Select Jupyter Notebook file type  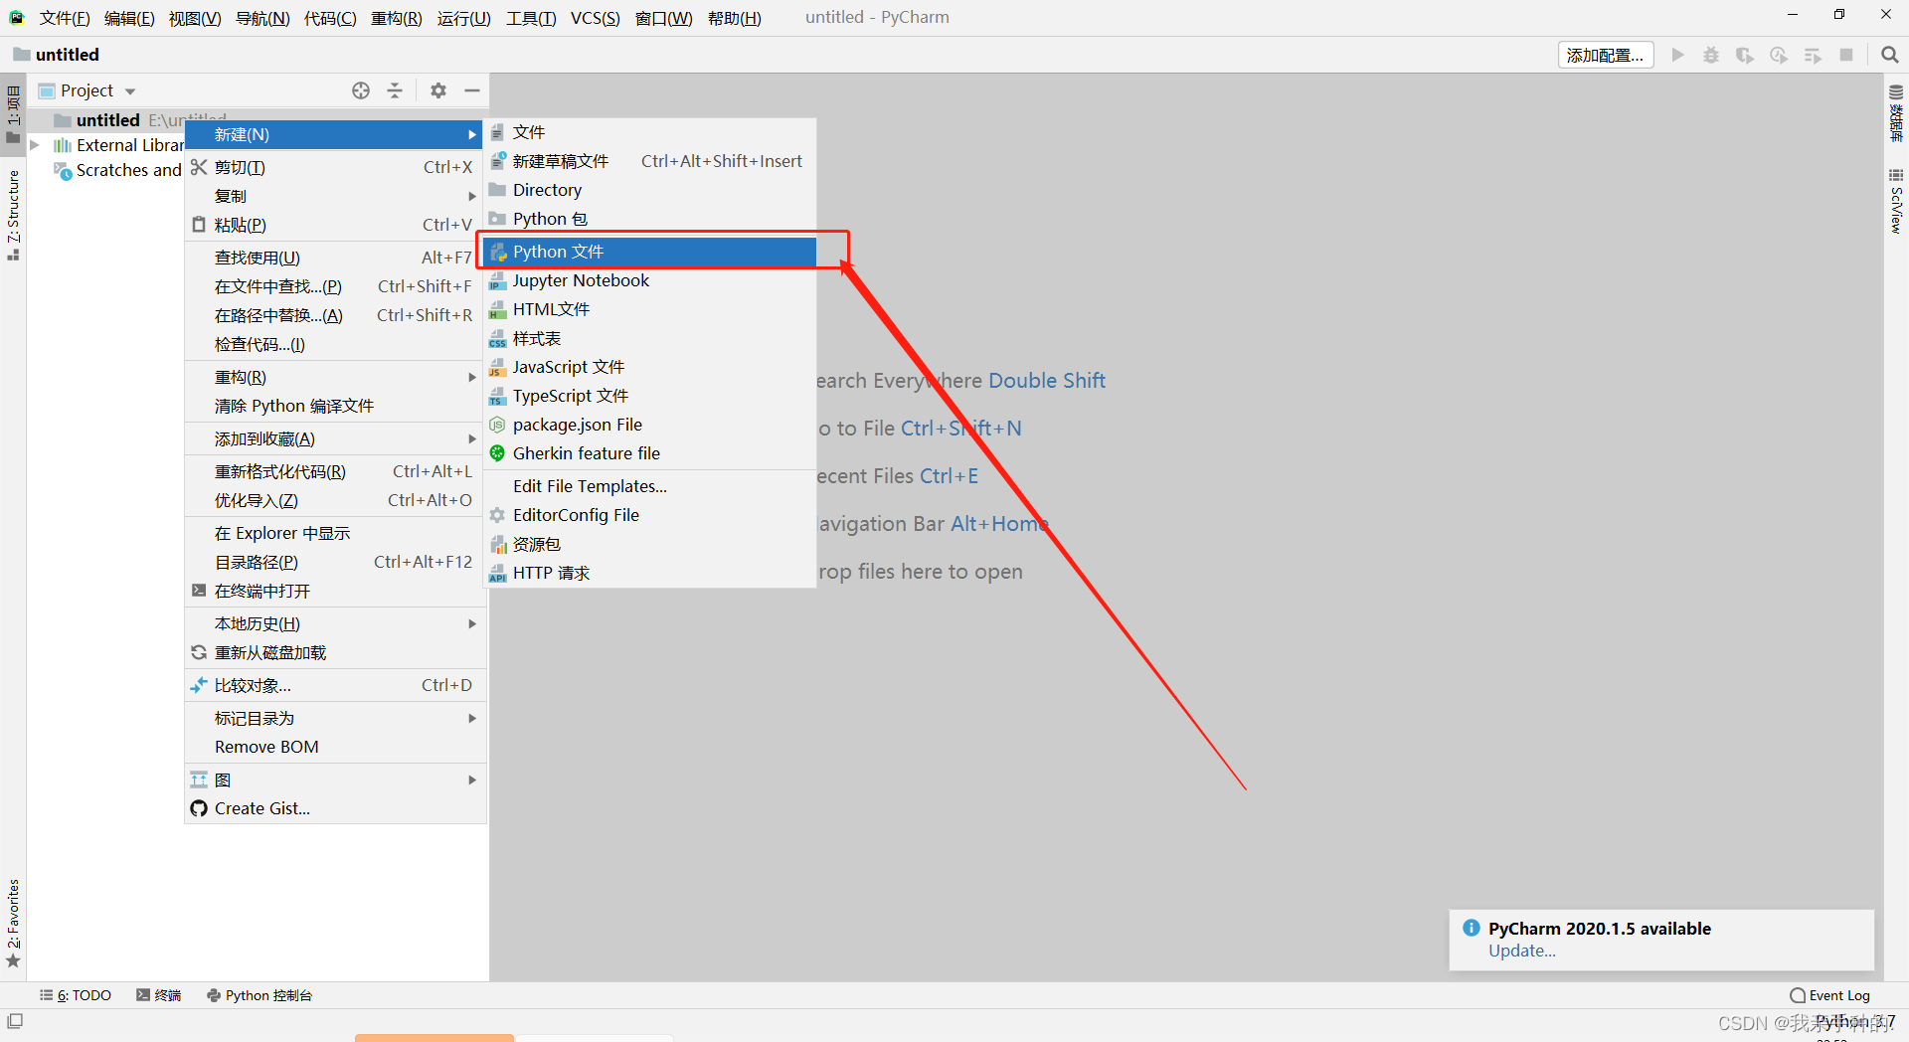650,280
